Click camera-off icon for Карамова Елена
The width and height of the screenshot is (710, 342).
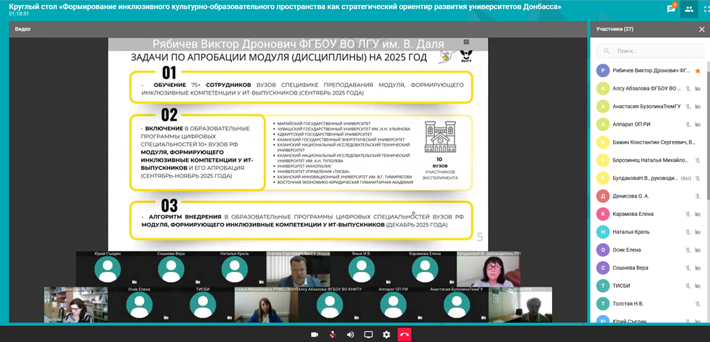tap(698, 214)
